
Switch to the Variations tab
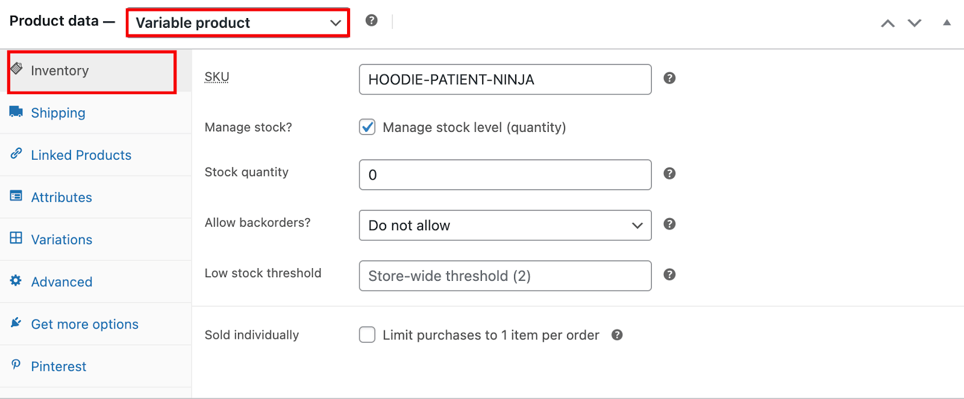(x=61, y=239)
